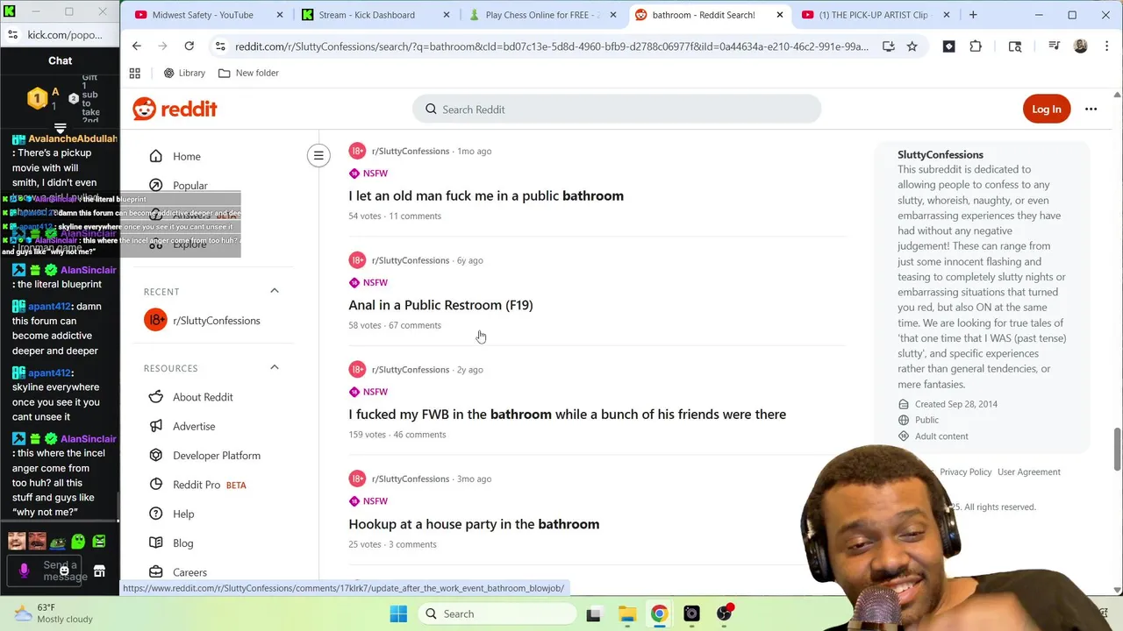
Task: Open the New folder bookmark folder
Action: (x=248, y=73)
